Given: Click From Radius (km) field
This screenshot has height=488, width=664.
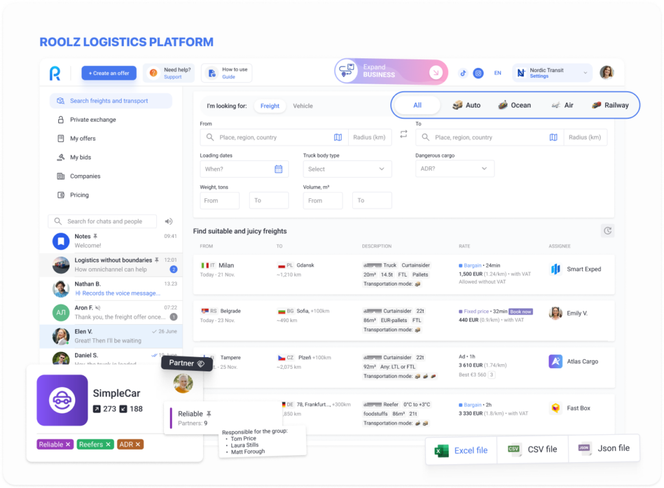Looking at the screenshot, I should 369,137.
